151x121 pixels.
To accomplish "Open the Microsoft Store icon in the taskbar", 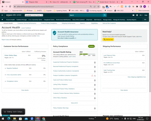I will point(20,119).
